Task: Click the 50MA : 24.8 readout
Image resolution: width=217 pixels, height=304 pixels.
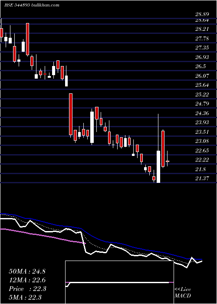Action: [x=27, y=271]
